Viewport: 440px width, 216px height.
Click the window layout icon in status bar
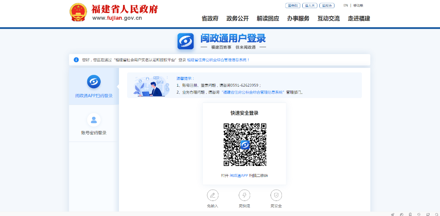coord(428,214)
